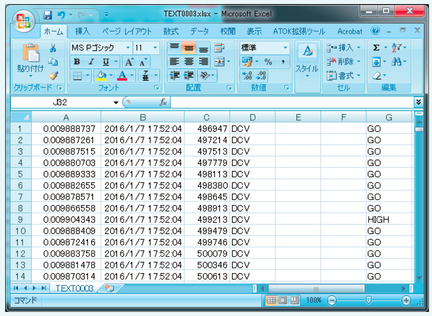432x316 pixels.
Task: Click Merge and Center icon
Action: [219, 62]
